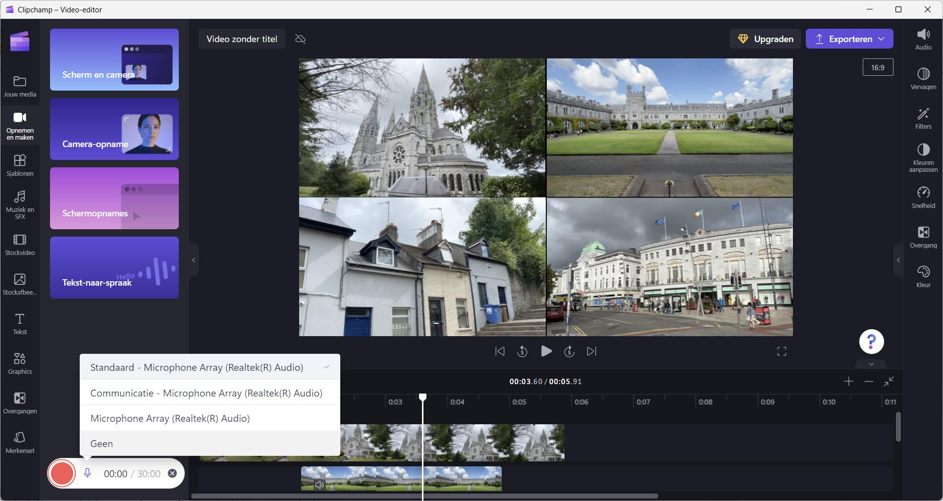Open the Filters panel
This screenshot has height=501, width=943.
point(923,118)
